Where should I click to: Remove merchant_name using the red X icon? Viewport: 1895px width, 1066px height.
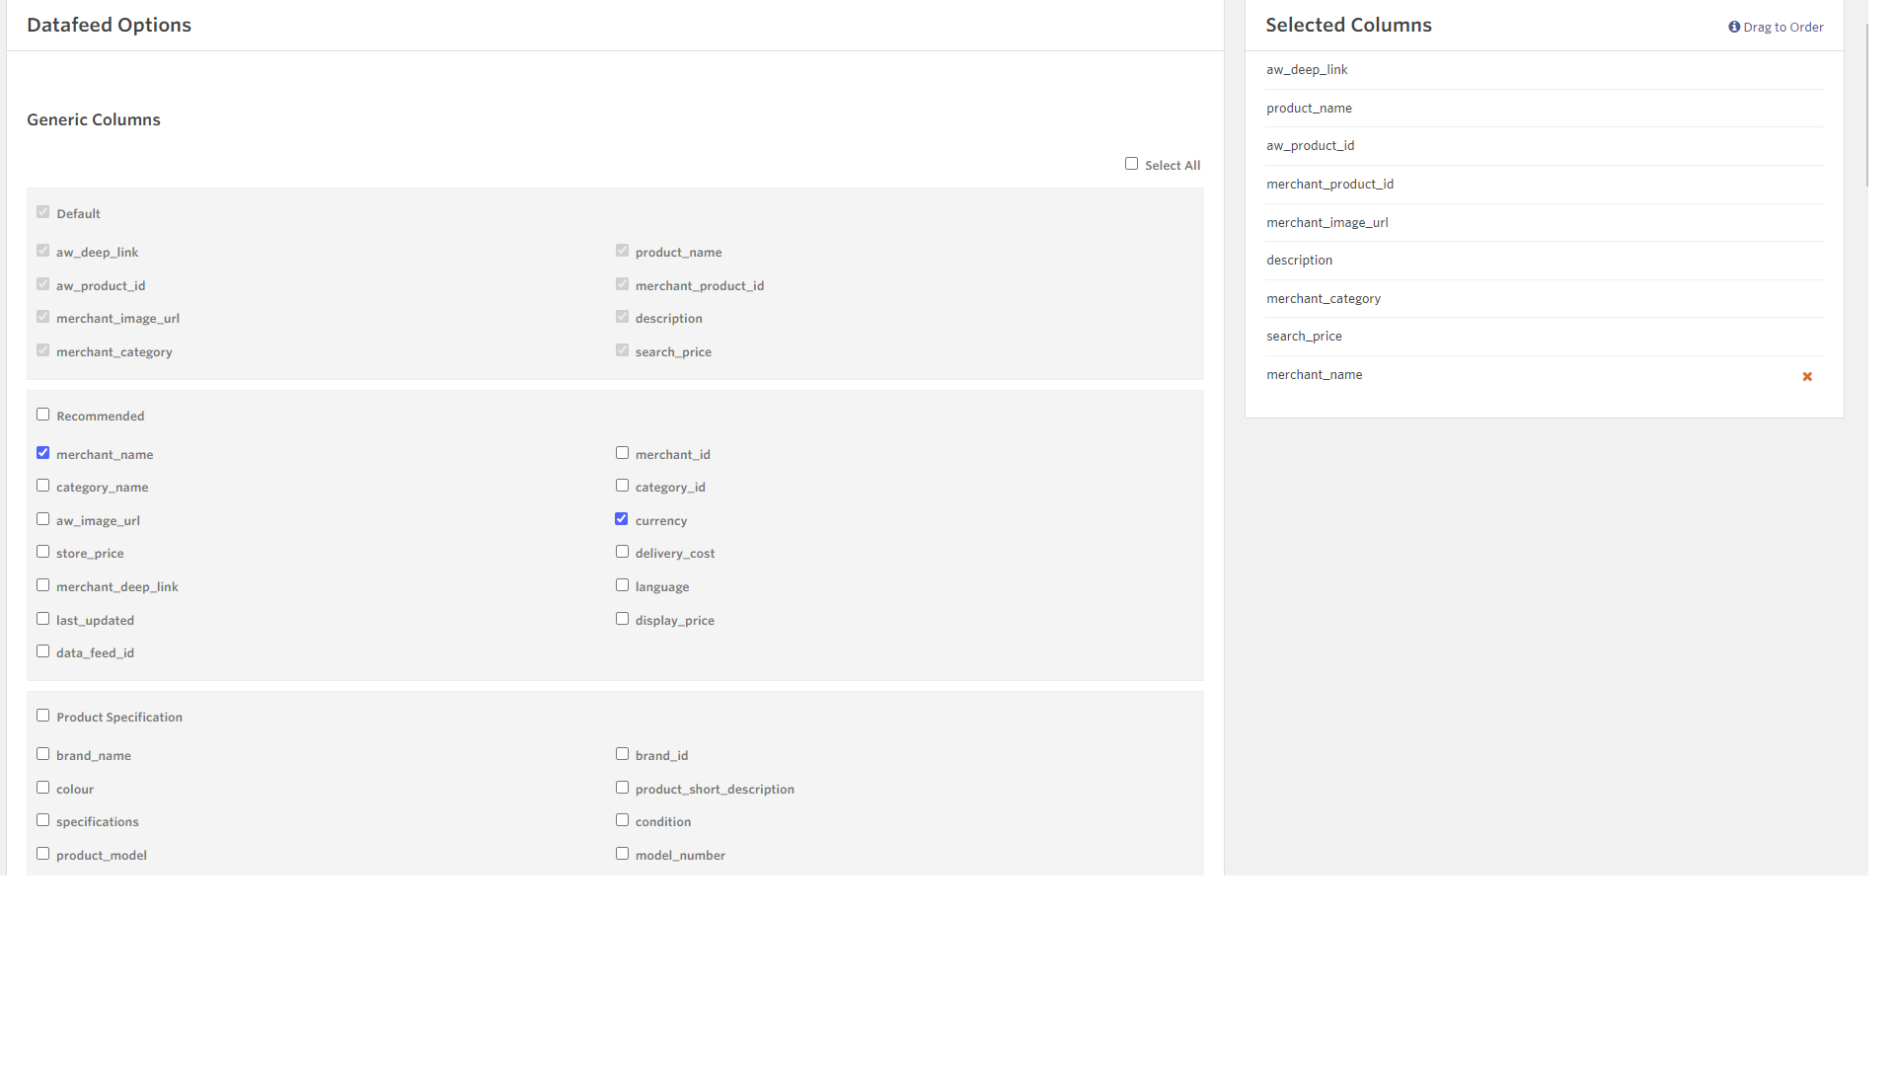point(1807,376)
